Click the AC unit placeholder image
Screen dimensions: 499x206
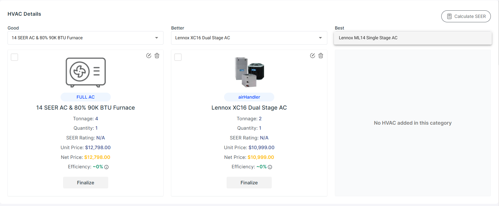[86, 72]
